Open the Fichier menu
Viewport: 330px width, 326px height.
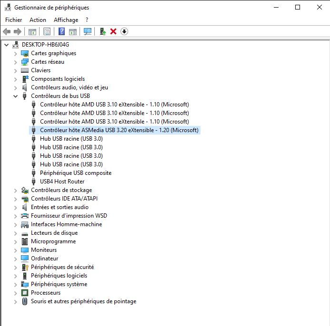13,20
